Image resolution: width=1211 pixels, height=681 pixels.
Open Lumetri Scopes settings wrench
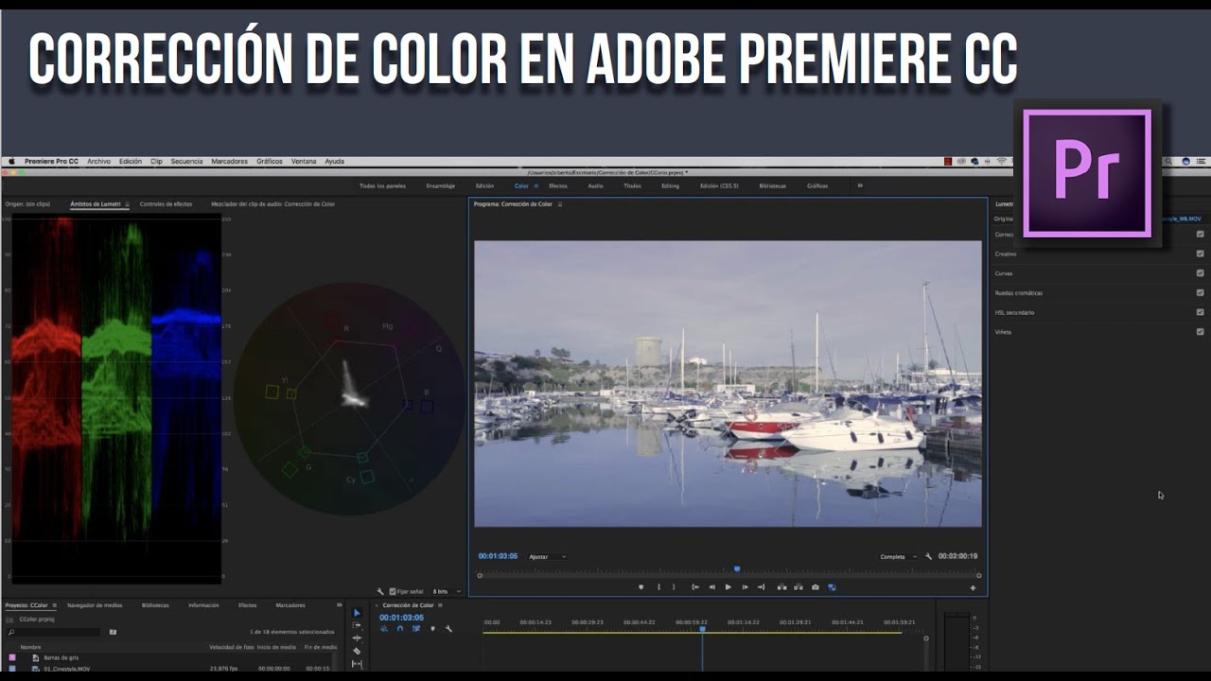[x=380, y=591]
